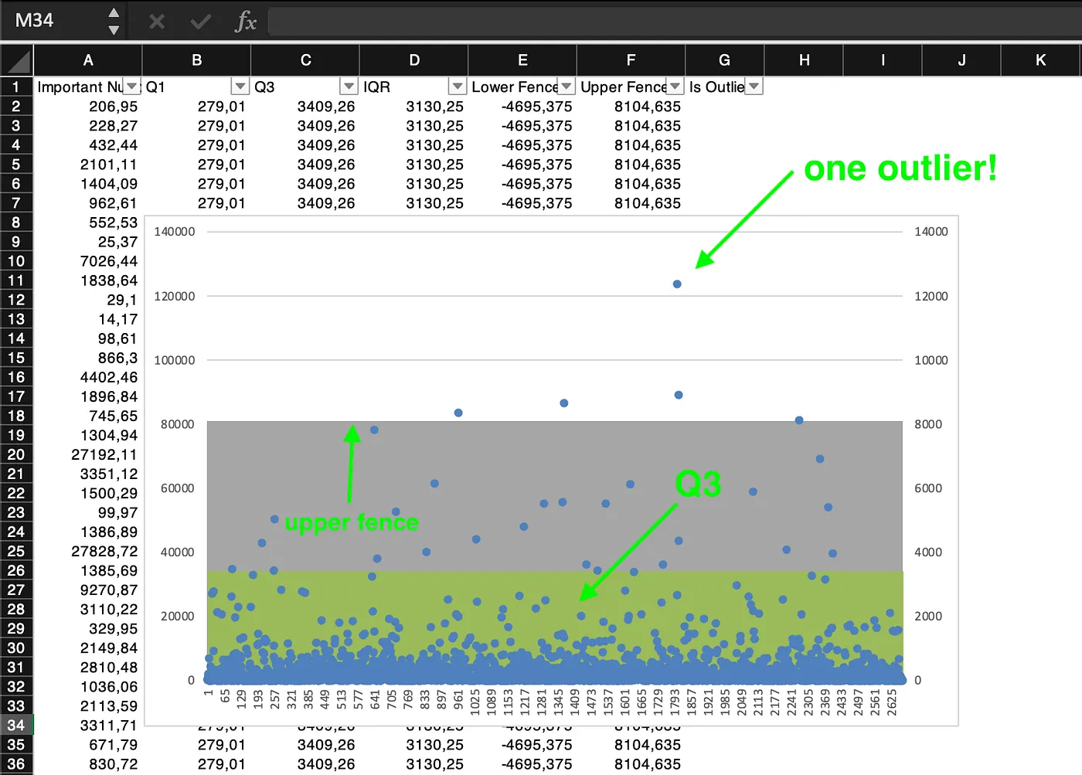Click column header K
The height and width of the screenshot is (775, 1082).
pos(1041,60)
